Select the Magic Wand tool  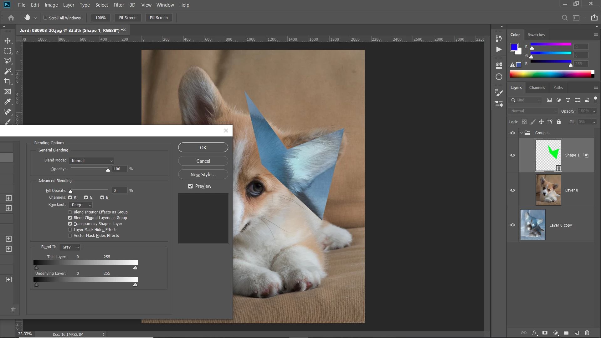[x=8, y=71]
